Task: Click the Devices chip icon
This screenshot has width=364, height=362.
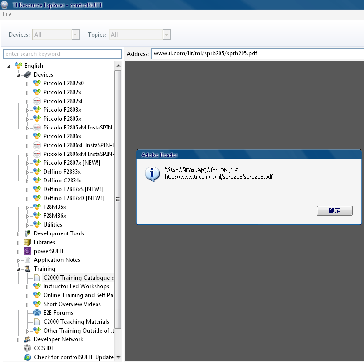Action: [27, 75]
